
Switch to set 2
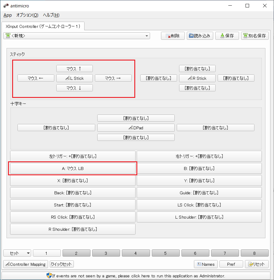click(x=77, y=253)
